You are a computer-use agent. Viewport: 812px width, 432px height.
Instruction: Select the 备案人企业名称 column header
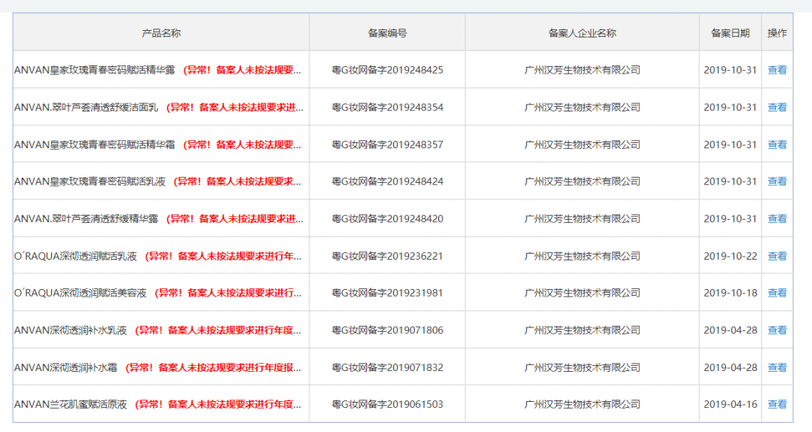(582, 33)
